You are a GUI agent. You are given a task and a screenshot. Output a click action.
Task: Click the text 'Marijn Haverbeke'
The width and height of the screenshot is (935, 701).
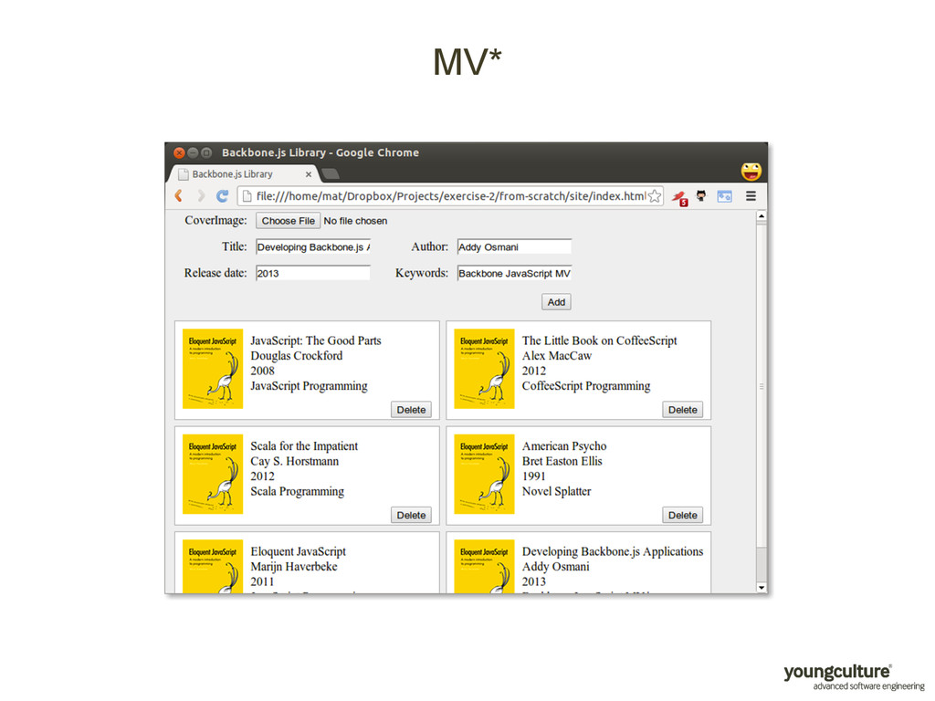(x=294, y=567)
